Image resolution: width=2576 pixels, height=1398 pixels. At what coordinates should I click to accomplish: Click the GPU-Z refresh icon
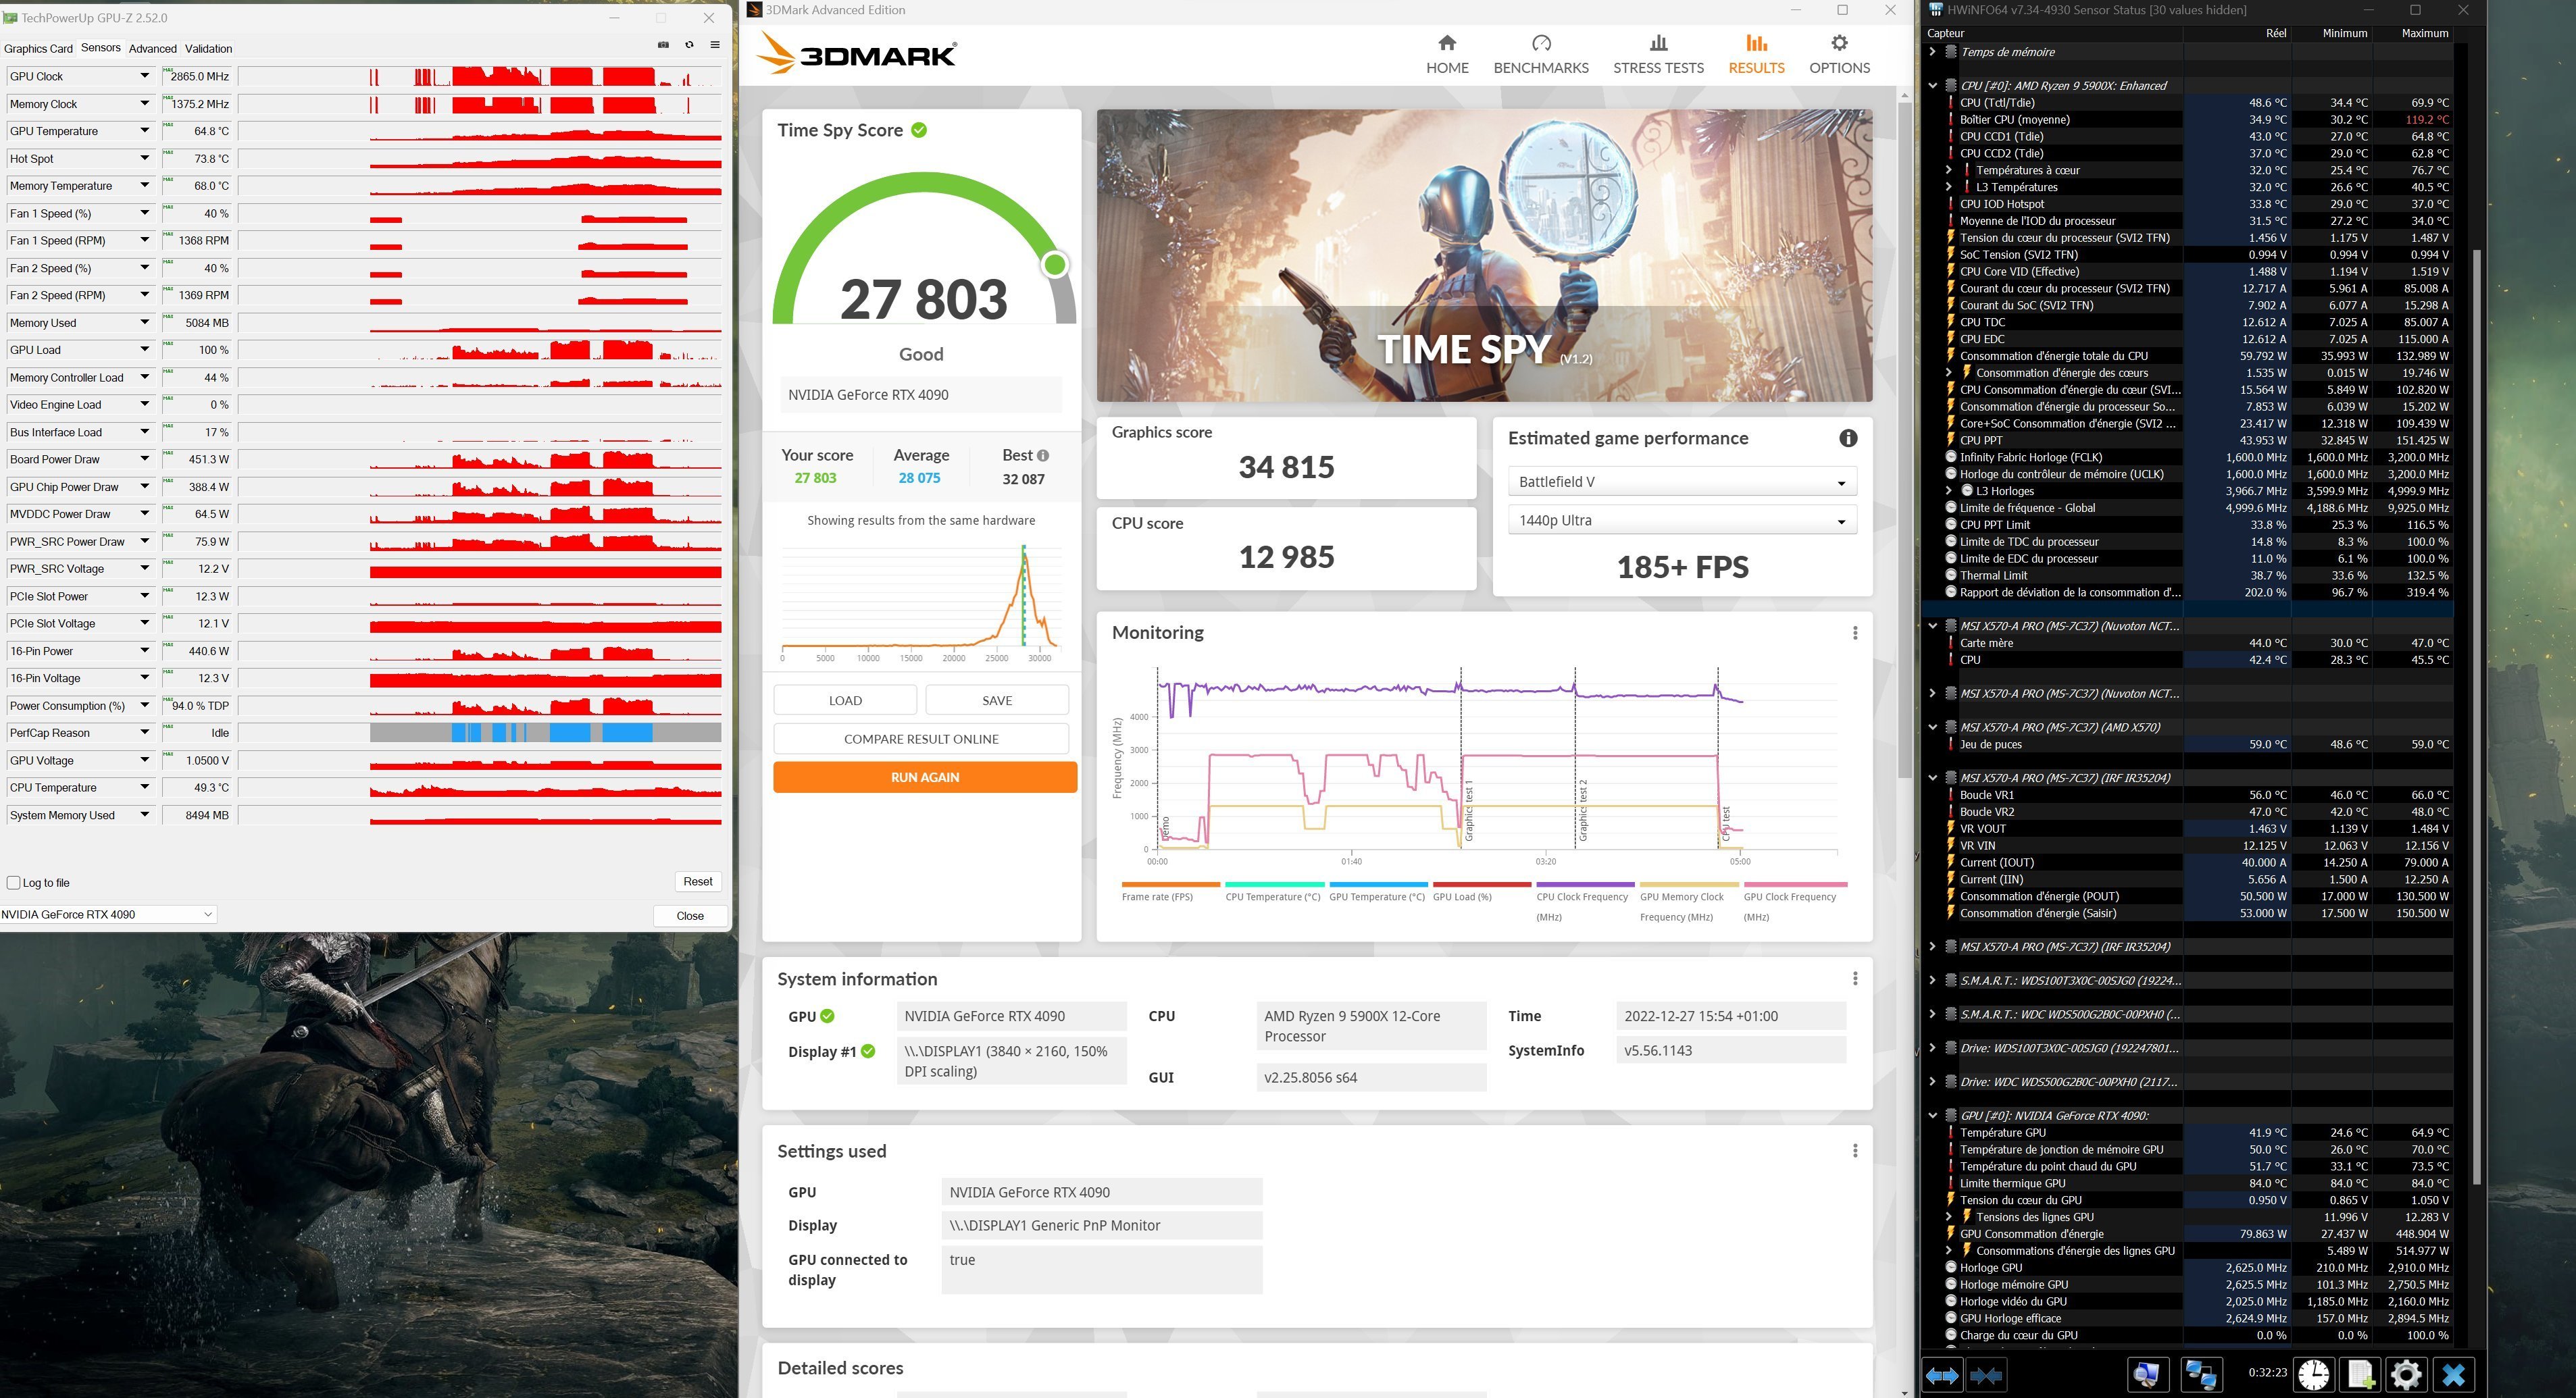coord(689,45)
